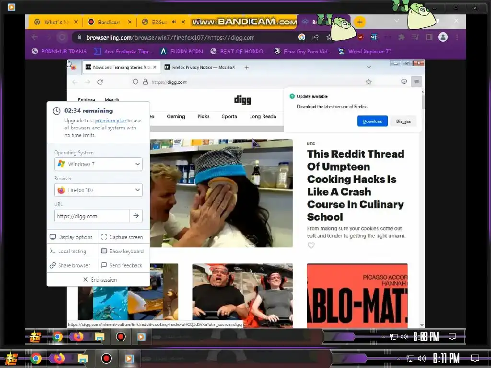Image resolution: width=491 pixels, height=368 pixels.
Task: Expand the Operating System Windows 7 dropdown
Action: [98, 164]
